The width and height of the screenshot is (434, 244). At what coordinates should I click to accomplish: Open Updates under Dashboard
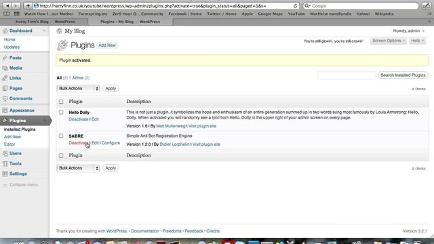pos(12,47)
